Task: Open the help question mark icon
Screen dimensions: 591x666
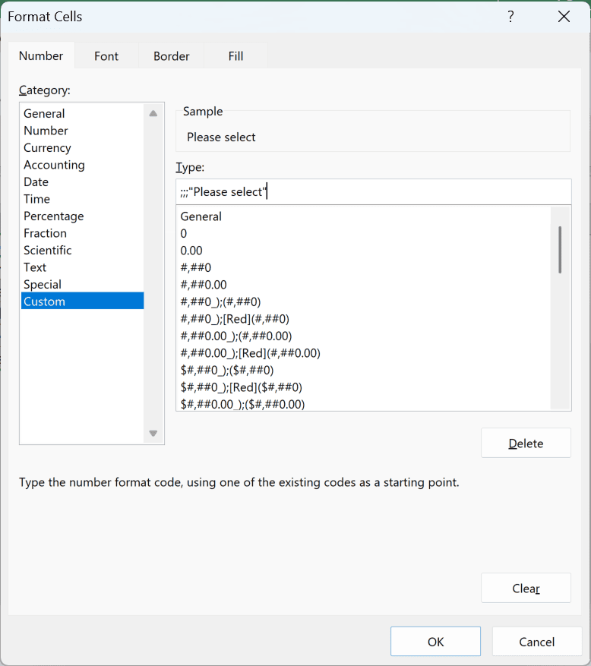Action: click(x=510, y=17)
